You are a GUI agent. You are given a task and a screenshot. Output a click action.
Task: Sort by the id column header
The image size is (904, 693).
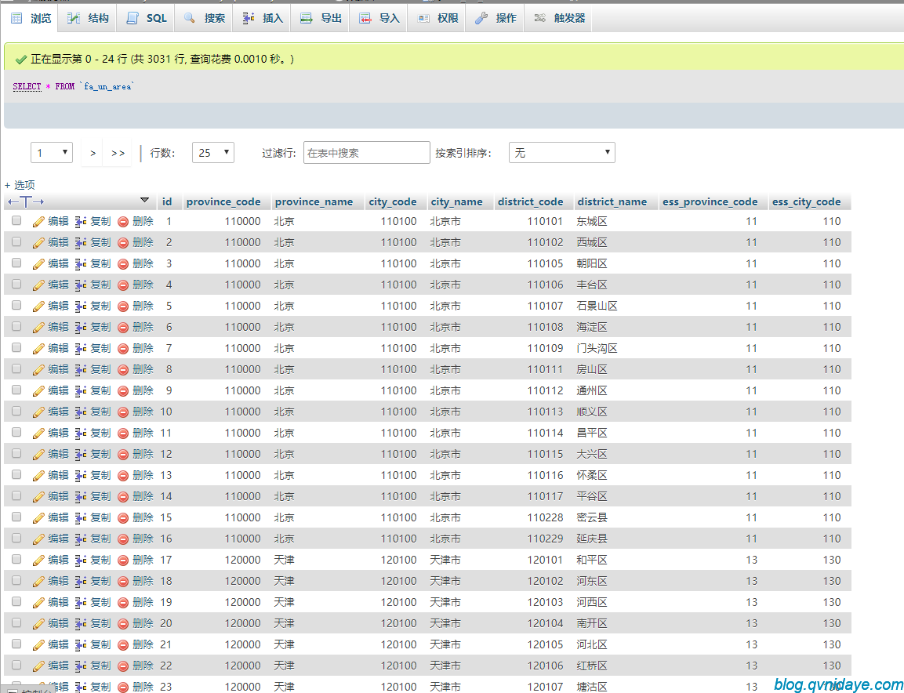coord(167,201)
